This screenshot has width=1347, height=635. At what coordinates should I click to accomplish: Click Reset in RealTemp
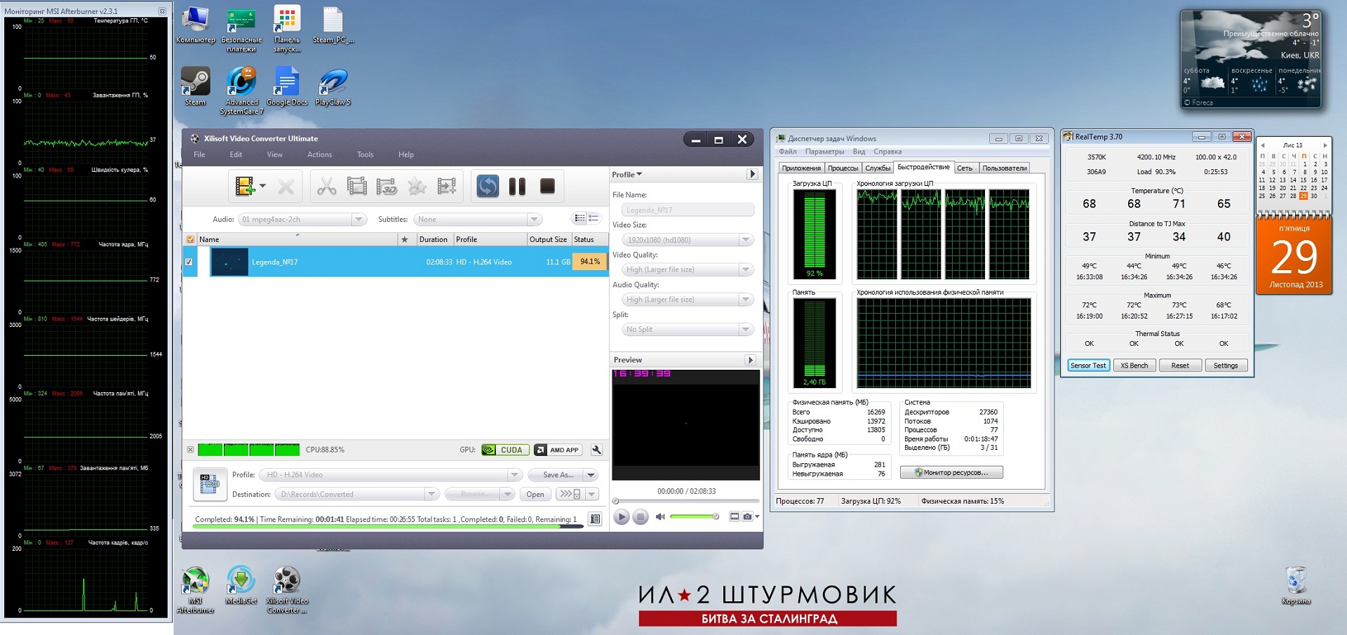1180,366
